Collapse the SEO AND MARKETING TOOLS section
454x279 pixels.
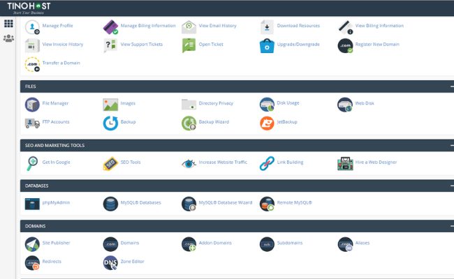(452, 145)
